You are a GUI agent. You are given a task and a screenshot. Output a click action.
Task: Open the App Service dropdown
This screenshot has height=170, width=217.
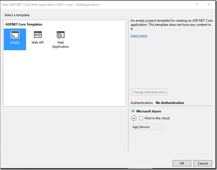pos(147,127)
